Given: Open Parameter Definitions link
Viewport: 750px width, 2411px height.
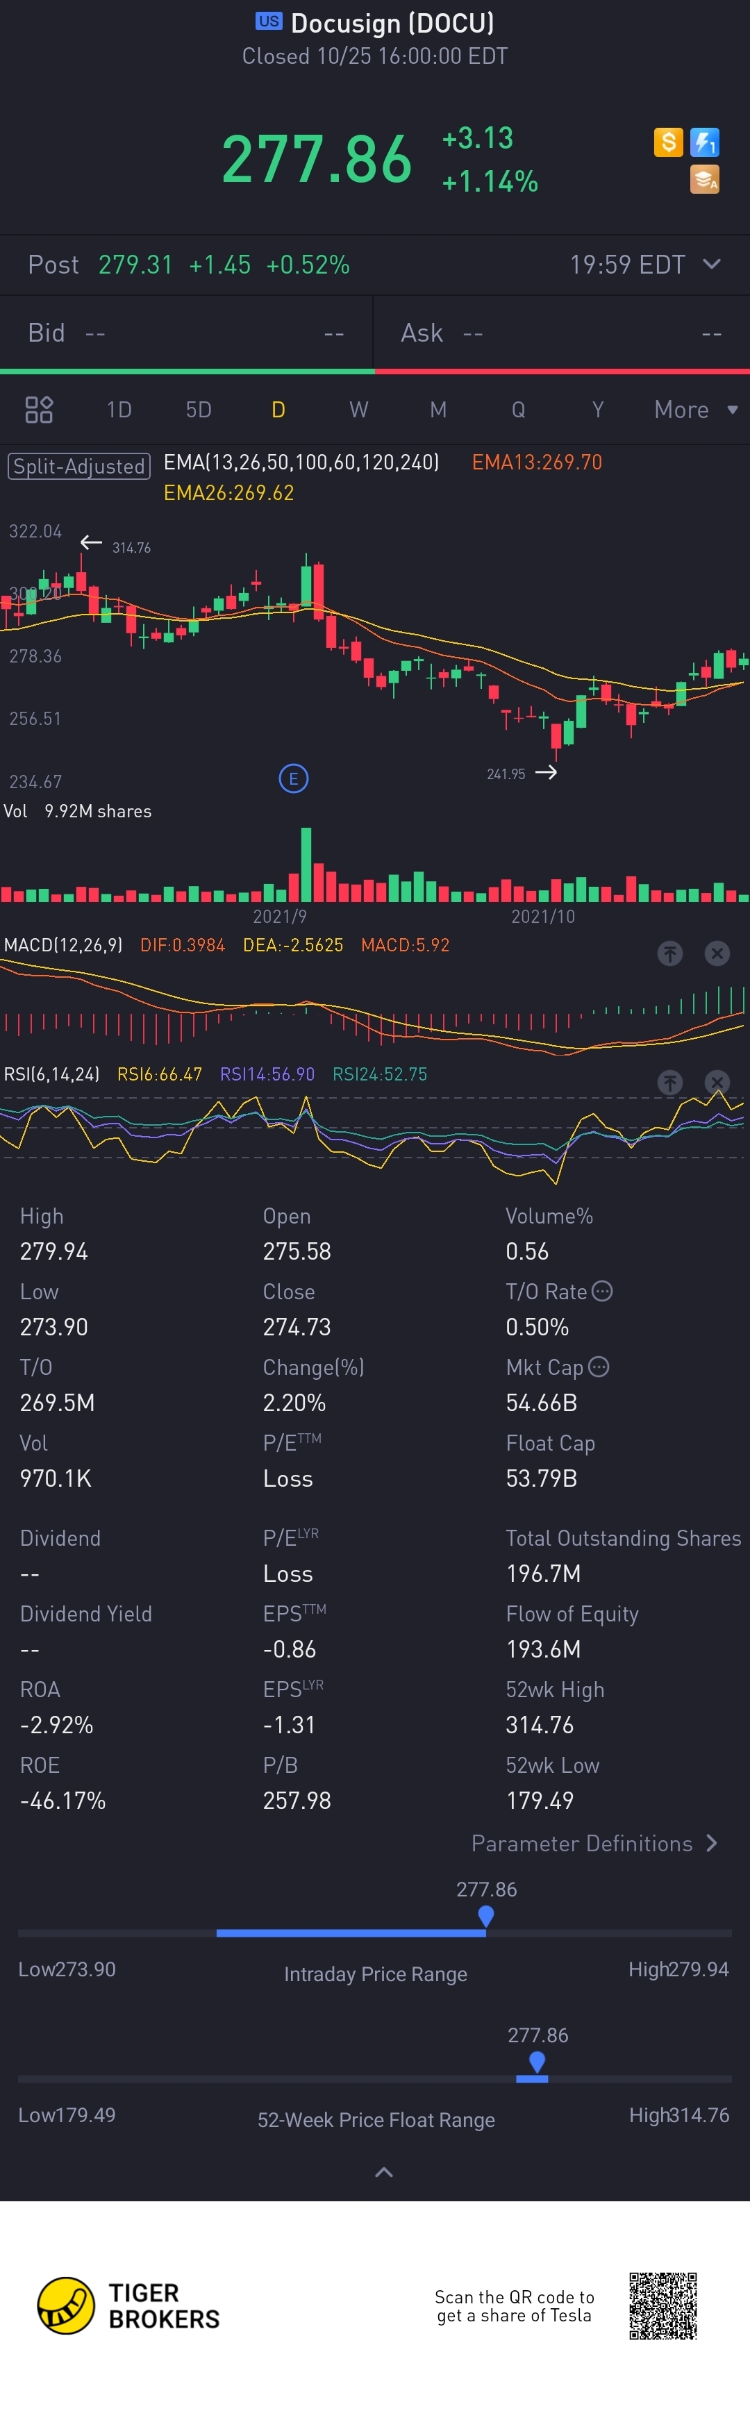Looking at the screenshot, I should pyautogui.click(x=594, y=1843).
